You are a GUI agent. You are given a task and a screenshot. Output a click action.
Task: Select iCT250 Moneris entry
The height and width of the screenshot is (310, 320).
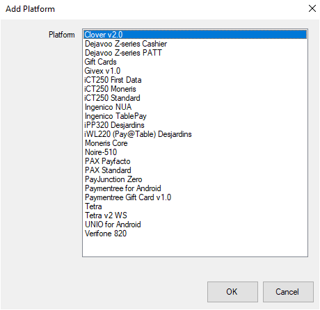(x=195, y=89)
